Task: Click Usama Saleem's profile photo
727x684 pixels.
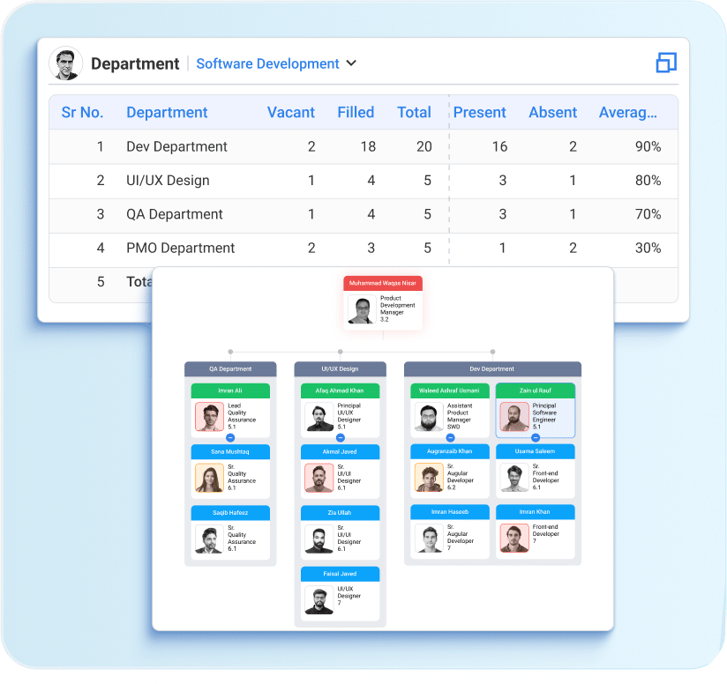Action: point(515,479)
